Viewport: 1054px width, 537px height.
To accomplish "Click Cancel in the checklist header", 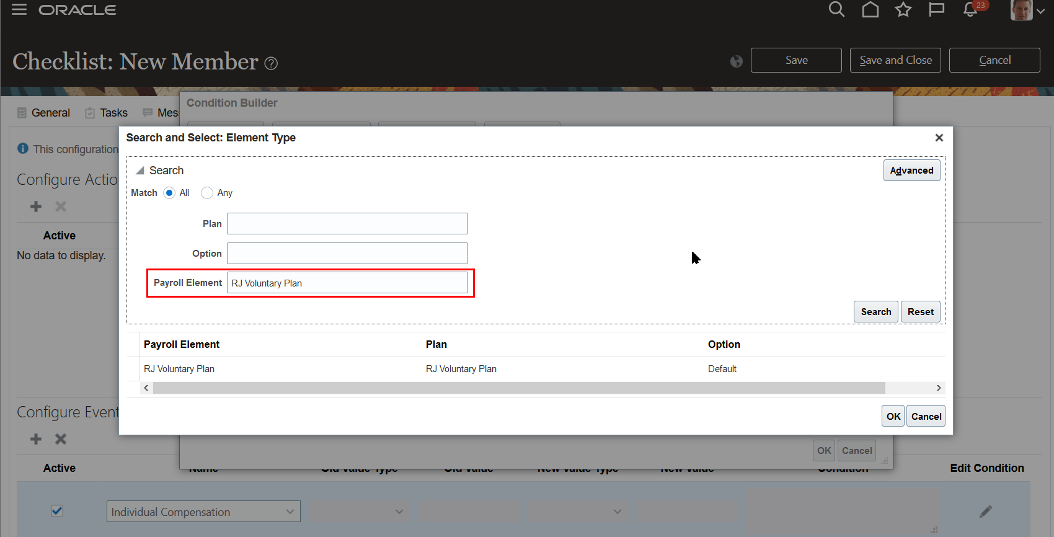I will (x=994, y=60).
